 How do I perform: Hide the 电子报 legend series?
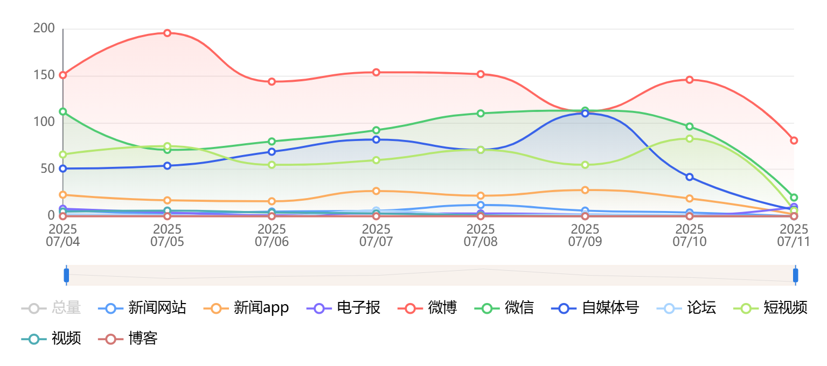coord(344,308)
